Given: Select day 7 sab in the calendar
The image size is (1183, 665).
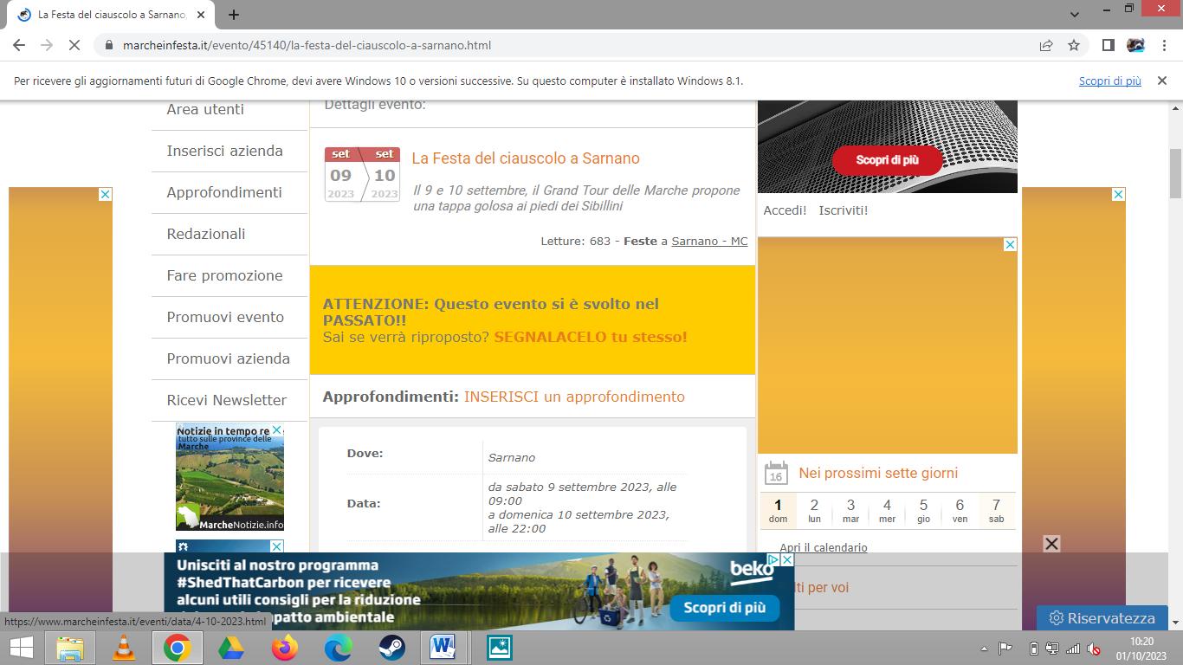Looking at the screenshot, I should pyautogui.click(x=996, y=510).
